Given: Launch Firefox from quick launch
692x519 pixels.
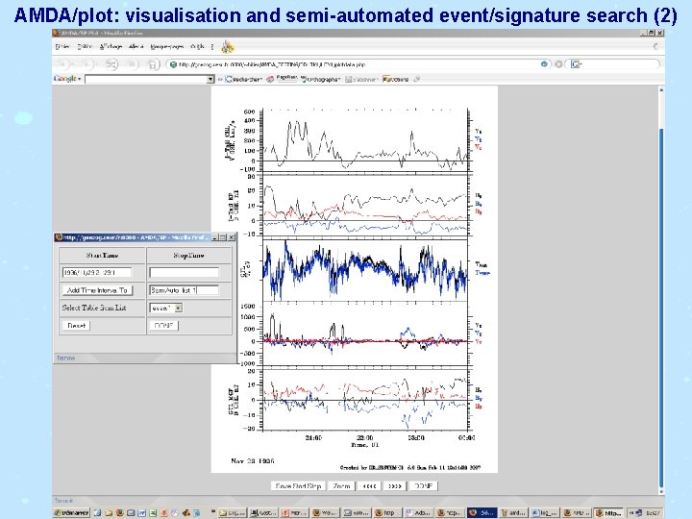Looking at the screenshot, I should [119, 513].
